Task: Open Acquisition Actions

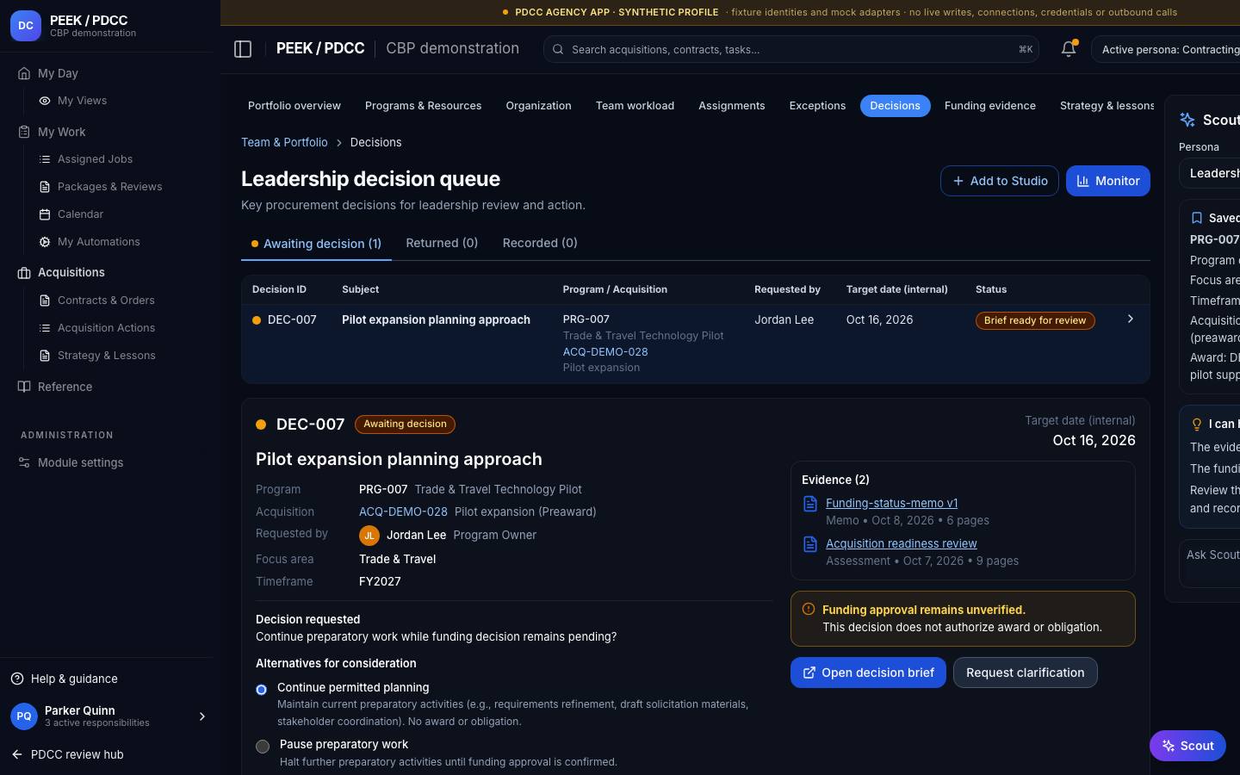Action: pos(106,328)
